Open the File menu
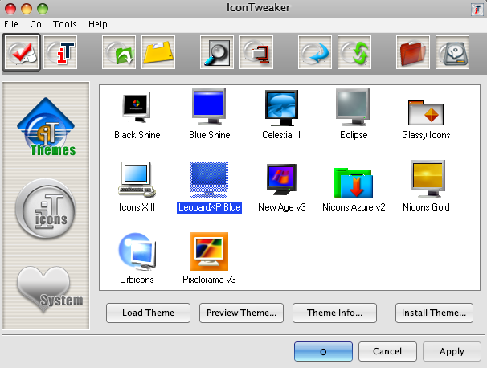 [11, 24]
